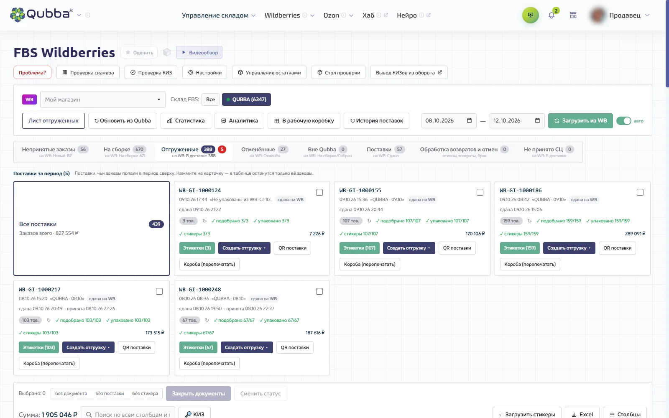Click the search all columns field
The height and width of the screenshot is (418, 669).
point(128,414)
